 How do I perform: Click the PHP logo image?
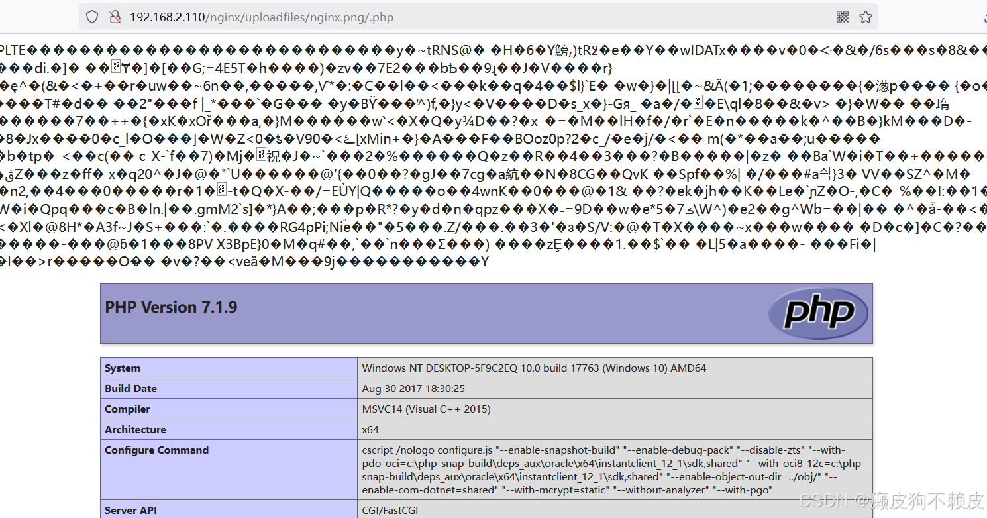[818, 313]
